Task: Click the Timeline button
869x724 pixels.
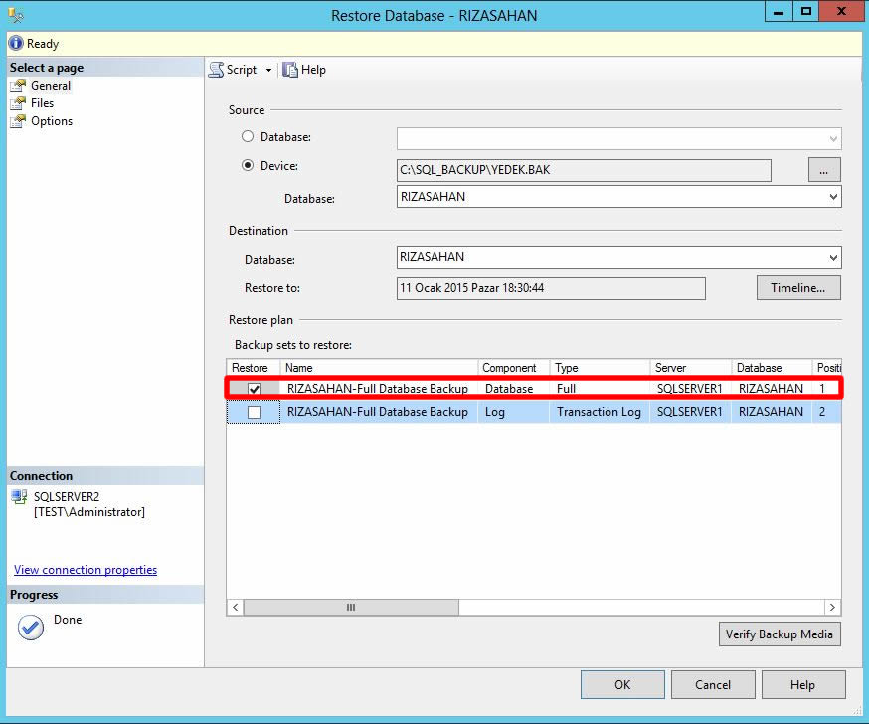Action: pos(797,288)
